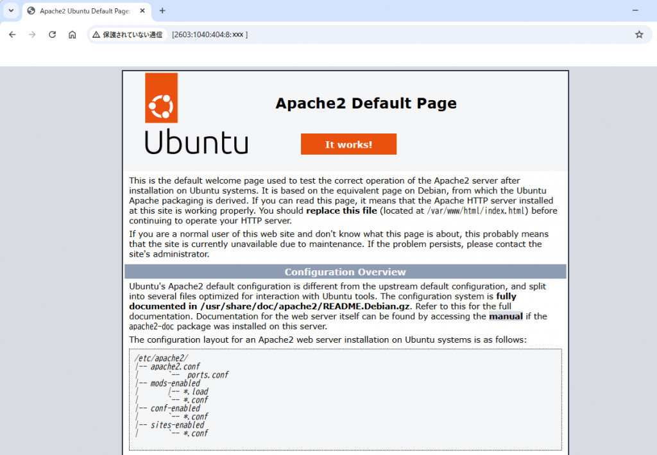Click the Ubuntu logo image
This screenshot has height=455, width=657.
196,114
